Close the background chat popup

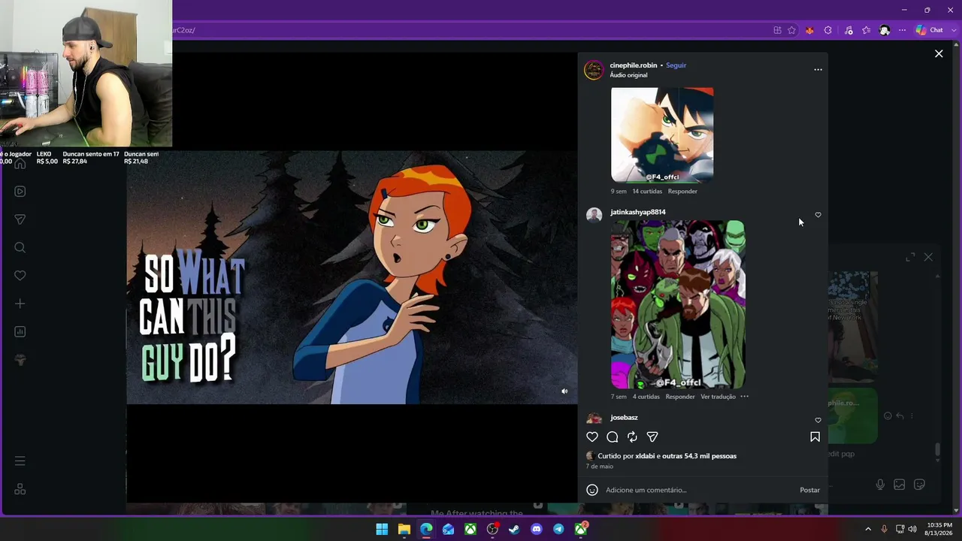tap(928, 257)
